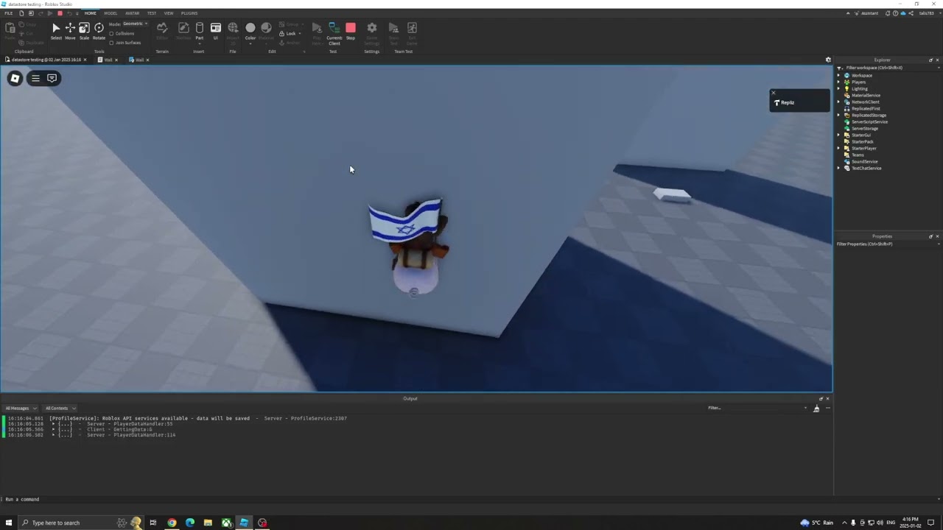943x530 pixels.
Task: Open the Xbox app from the taskbar
Action: click(226, 523)
